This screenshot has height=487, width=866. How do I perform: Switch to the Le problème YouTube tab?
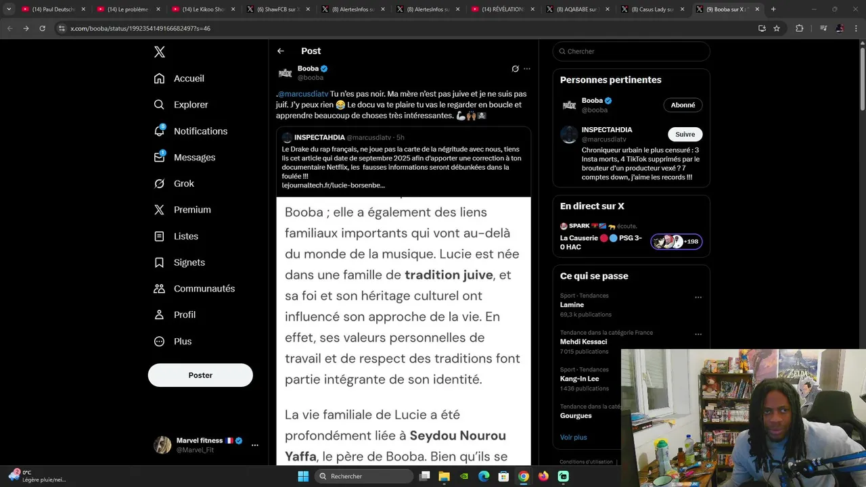(x=129, y=9)
